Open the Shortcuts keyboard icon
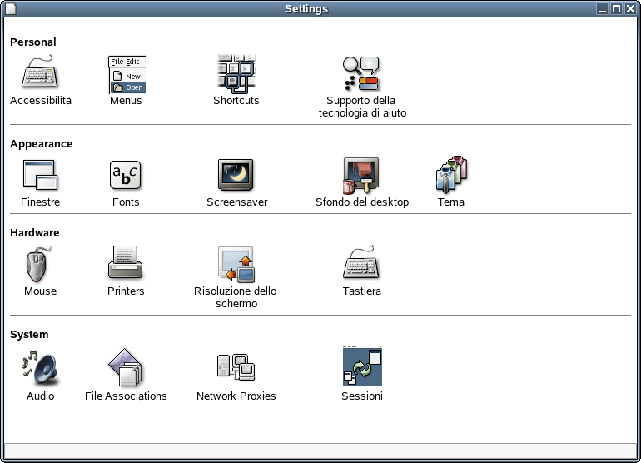This screenshot has width=641, height=463. coord(236,73)
